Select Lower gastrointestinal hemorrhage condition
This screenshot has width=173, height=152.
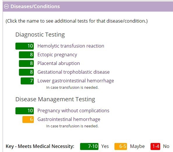click(x=75, y=81)
